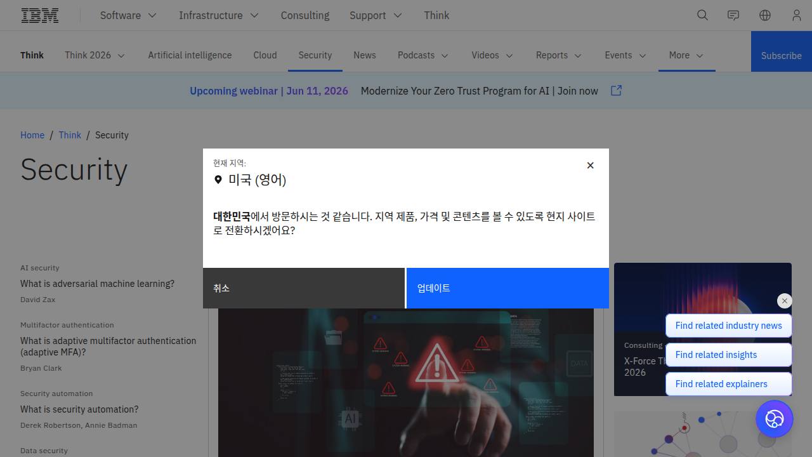Click the warning-sign featured article image
The width and height of the screenshot is (812, 457).
pos(406,383)
